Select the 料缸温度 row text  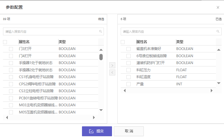(144, 77)
